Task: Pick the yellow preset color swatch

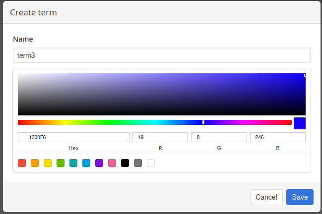Action: tap(48, 163)
